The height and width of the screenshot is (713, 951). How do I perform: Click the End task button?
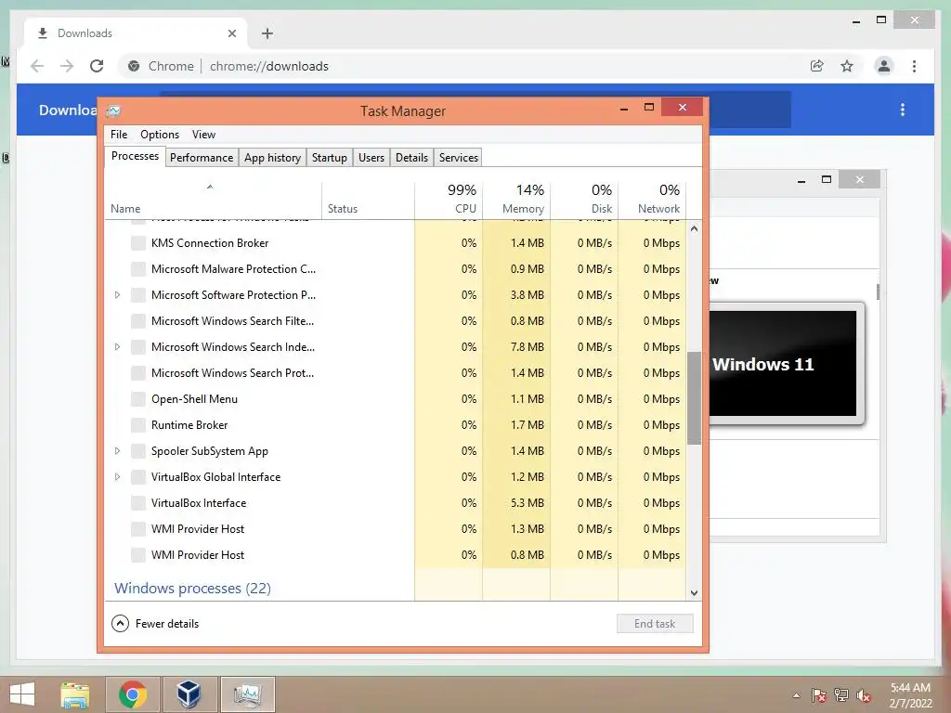(x=655, y=623)
